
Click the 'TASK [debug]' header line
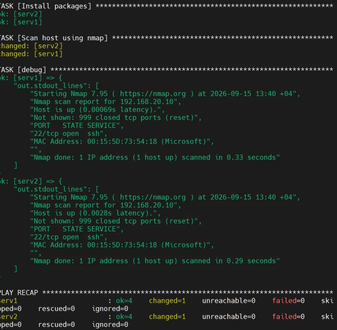(167, 70)
